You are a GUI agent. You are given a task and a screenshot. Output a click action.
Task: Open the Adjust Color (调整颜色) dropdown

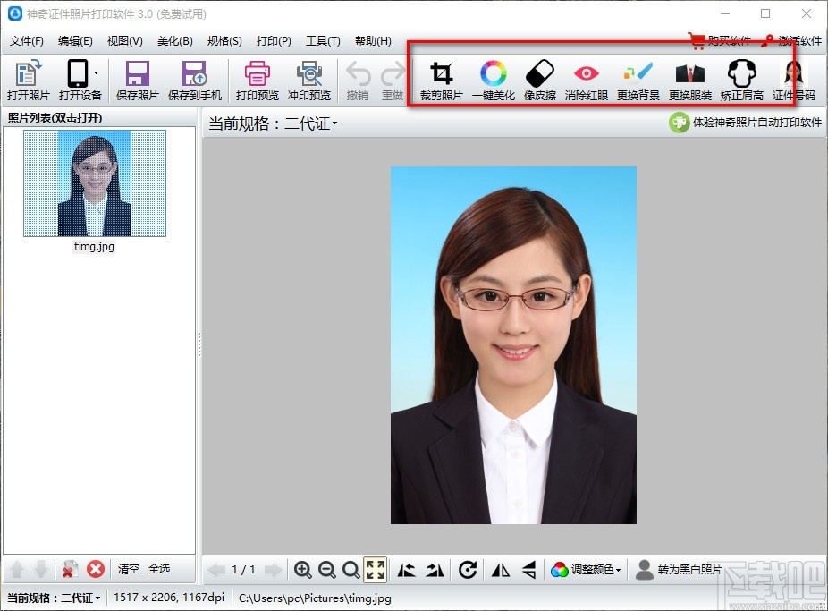click(x=587, y=570)
